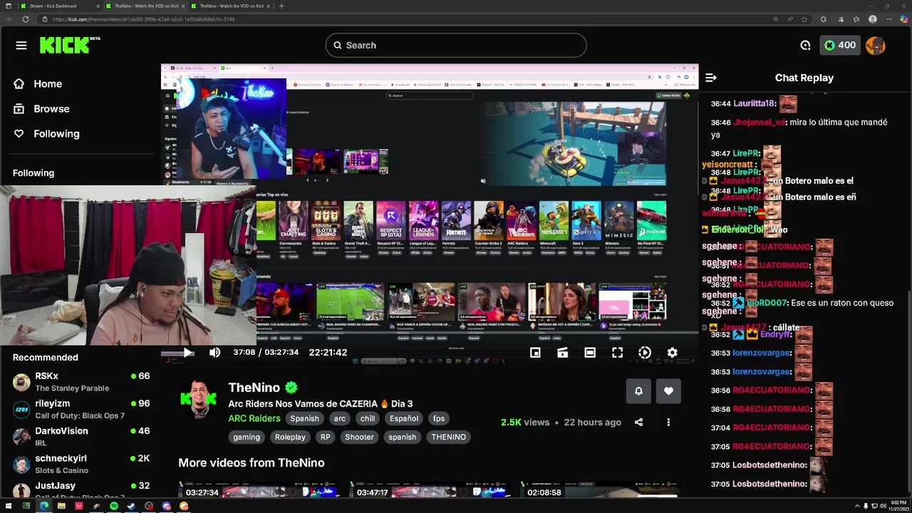Select the Roleplay tag

290,437
